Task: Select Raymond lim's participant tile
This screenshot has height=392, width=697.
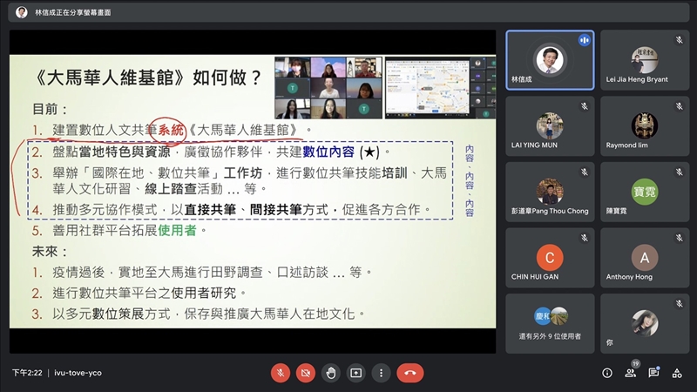Action: click(x=644, y=126)
